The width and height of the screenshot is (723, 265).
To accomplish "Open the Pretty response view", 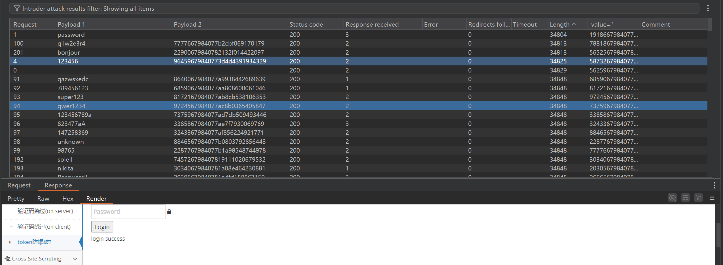I will 16,198.
